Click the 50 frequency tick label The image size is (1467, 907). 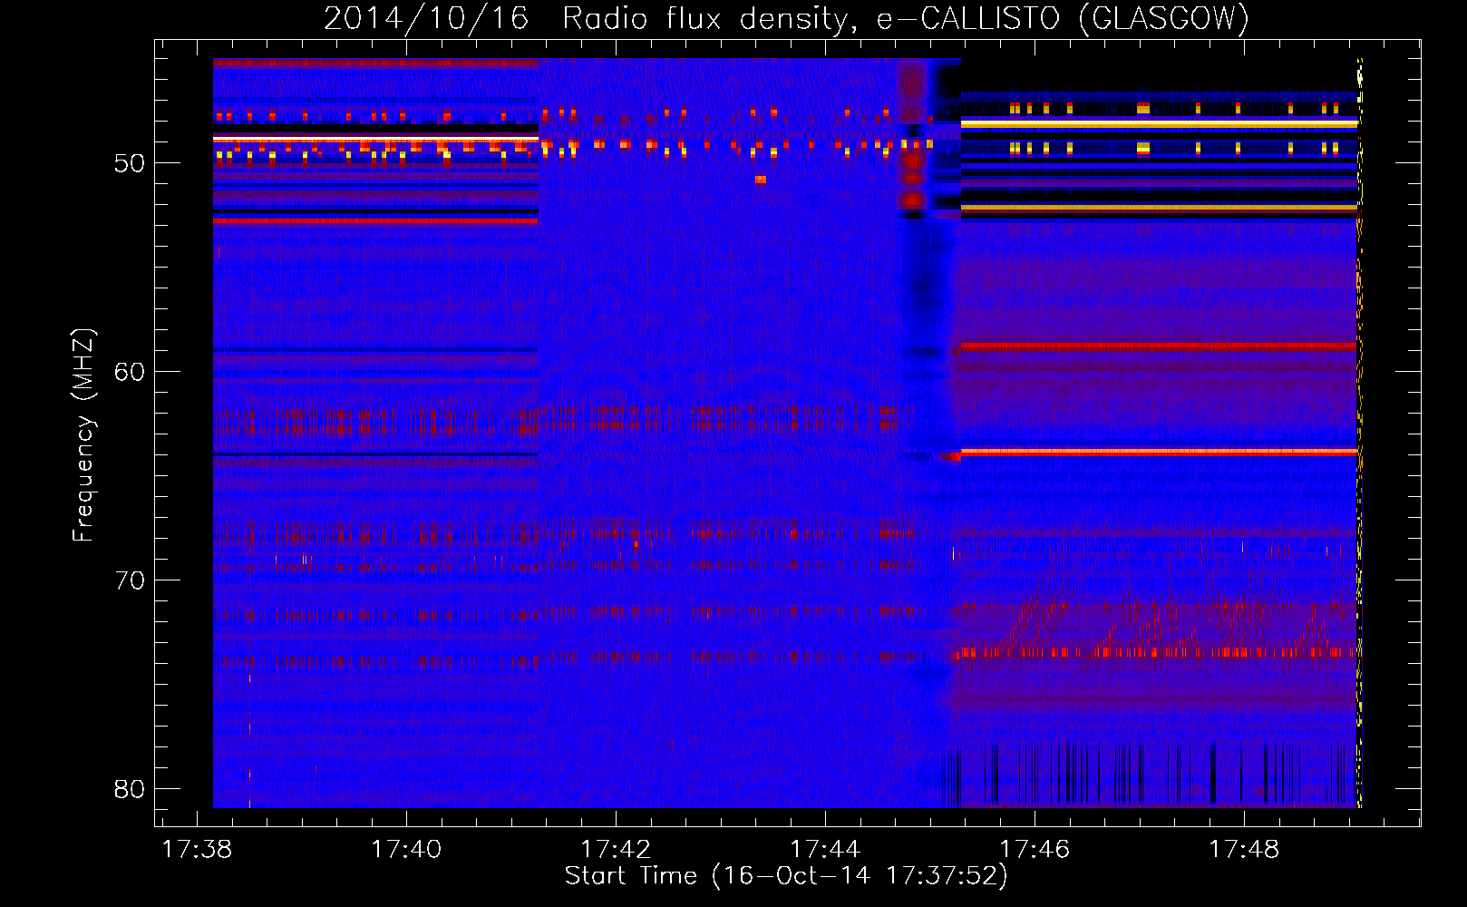coord(130,163)
